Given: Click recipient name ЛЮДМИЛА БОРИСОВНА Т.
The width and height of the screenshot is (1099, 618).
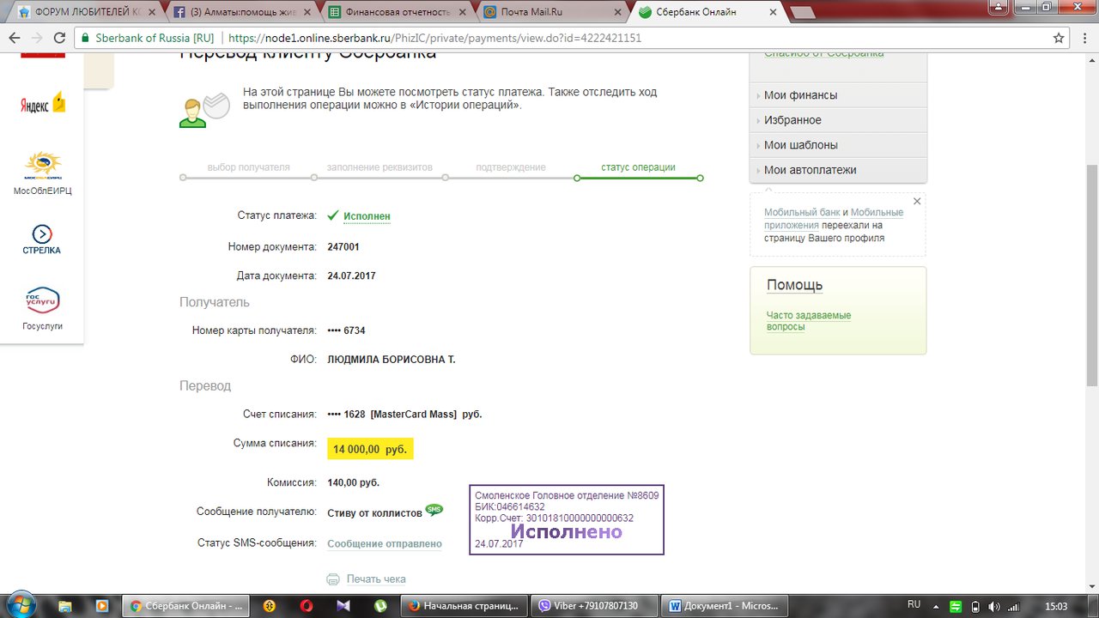Looking at the screenshot, I should click(392, 359).
